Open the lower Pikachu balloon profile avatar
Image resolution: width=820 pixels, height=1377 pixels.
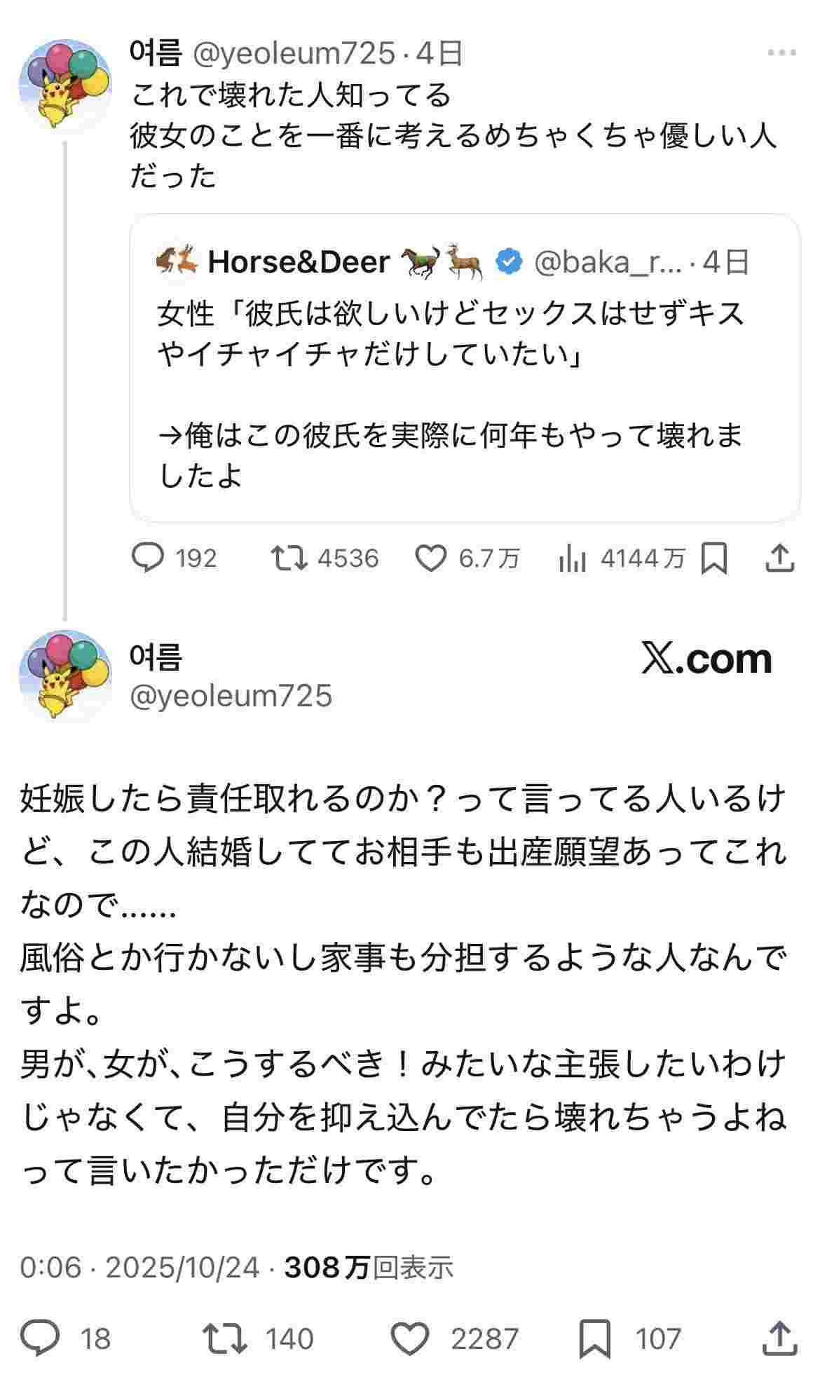(64, 675)
